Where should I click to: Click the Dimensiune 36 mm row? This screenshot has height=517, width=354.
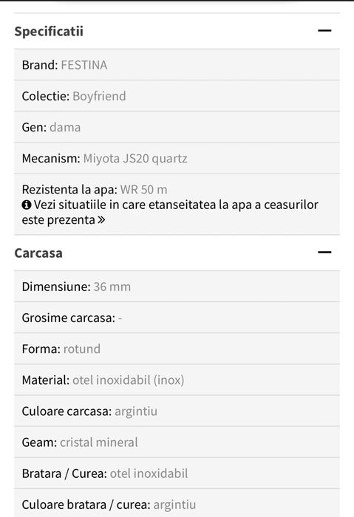point(177,287)
